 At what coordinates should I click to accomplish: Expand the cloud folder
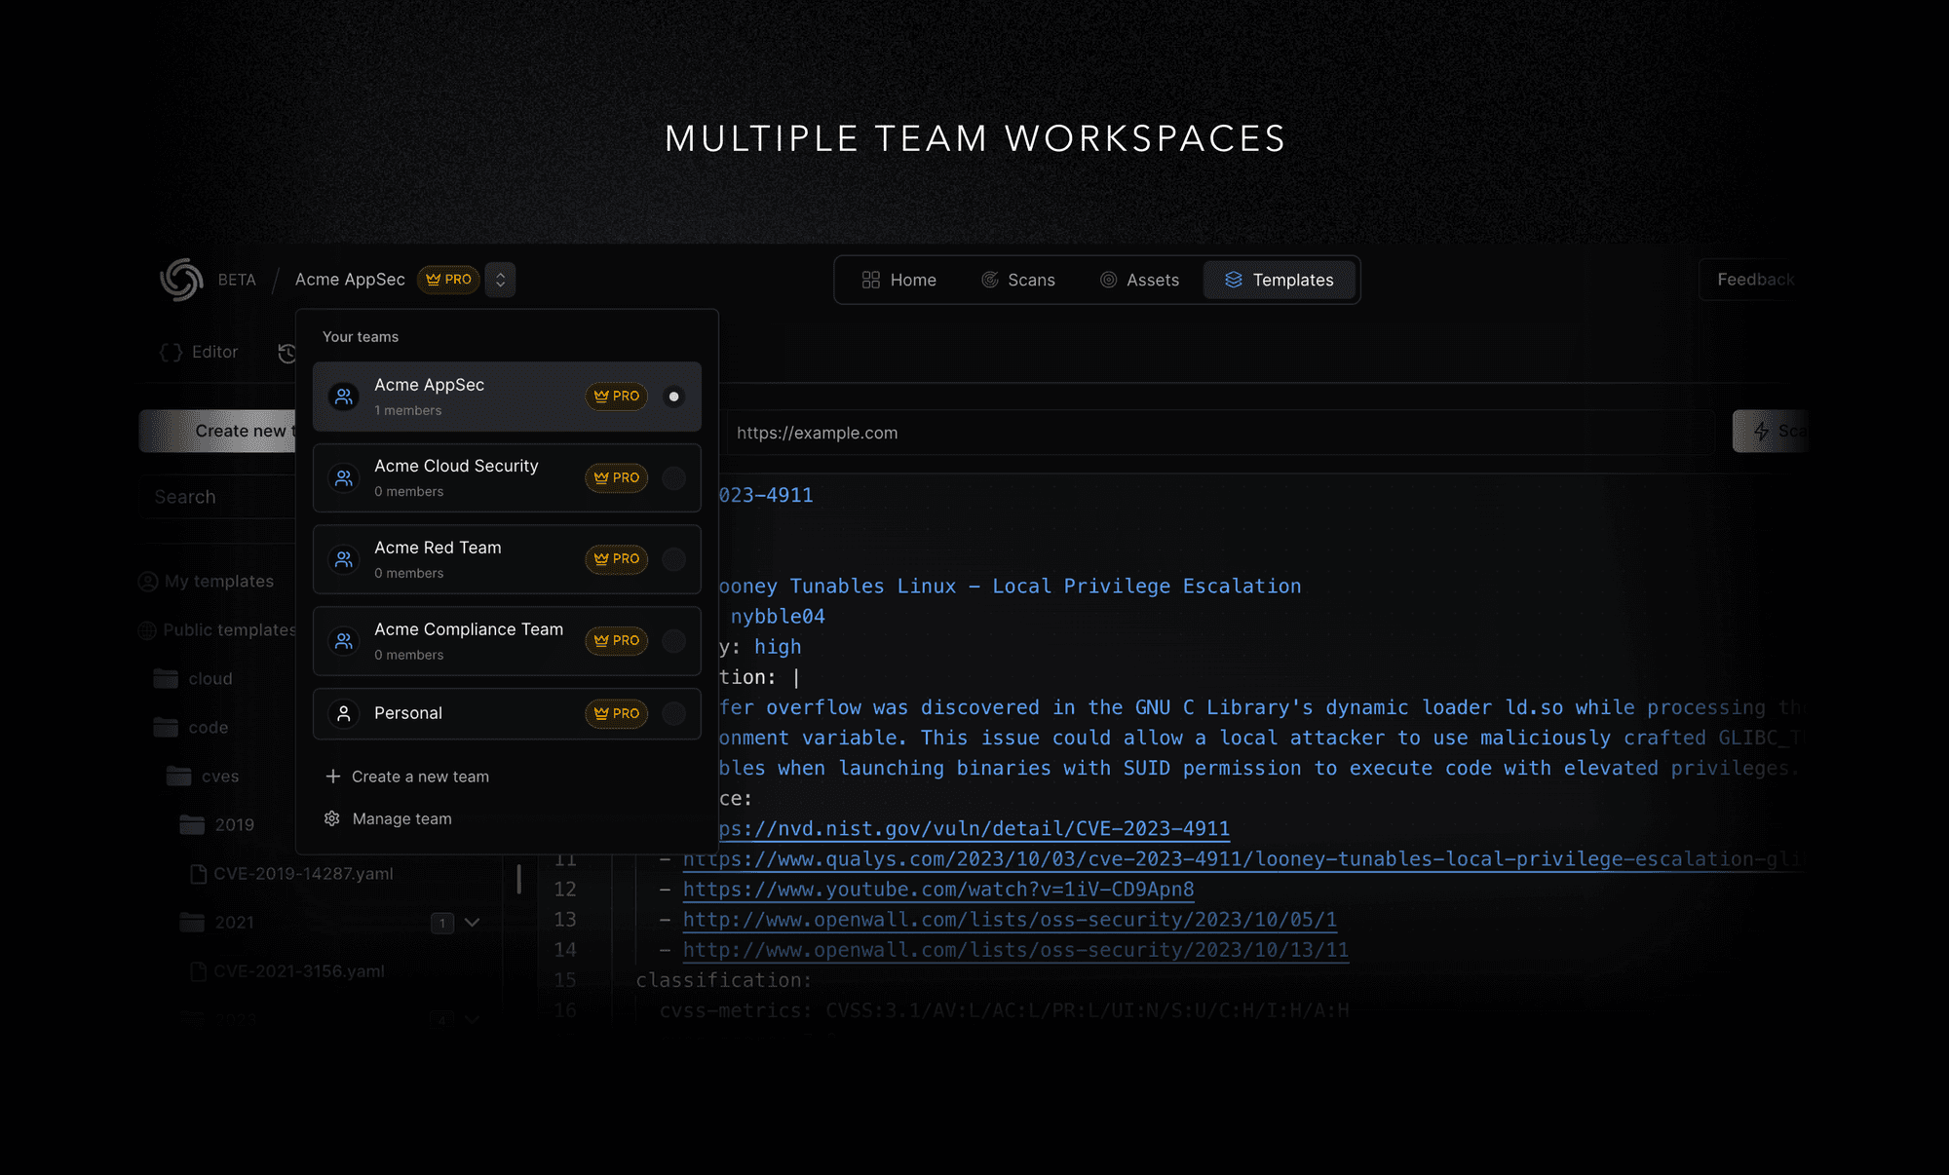(193, 679)
